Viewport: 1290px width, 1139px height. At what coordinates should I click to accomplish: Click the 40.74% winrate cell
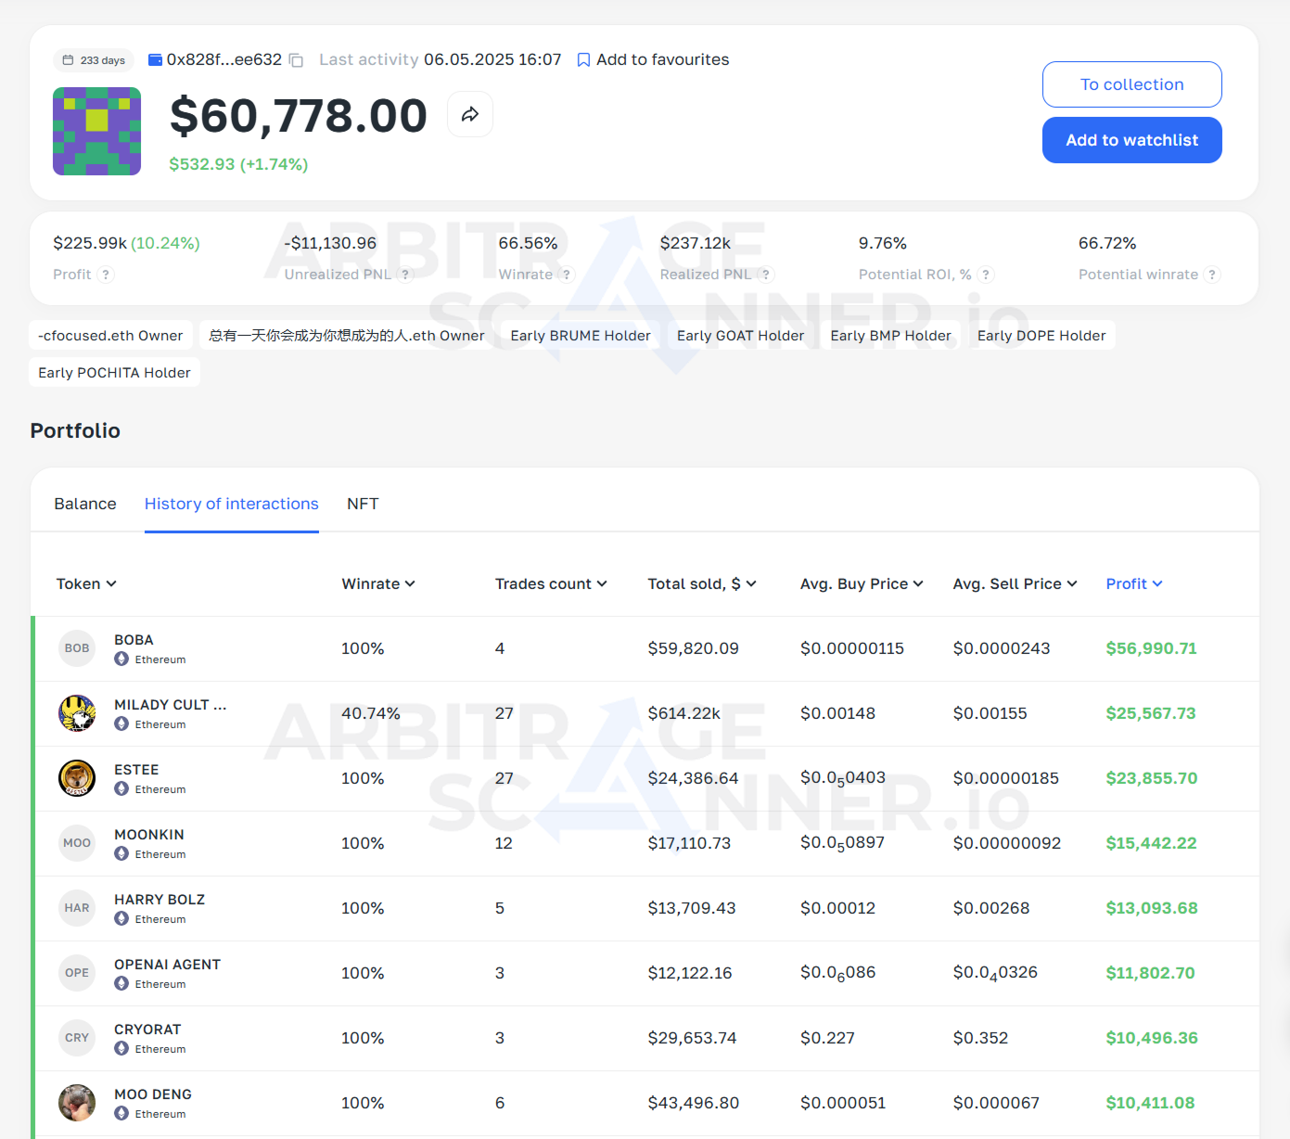(371, 713)
